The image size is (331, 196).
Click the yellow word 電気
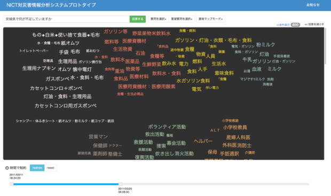pos(196,89)
